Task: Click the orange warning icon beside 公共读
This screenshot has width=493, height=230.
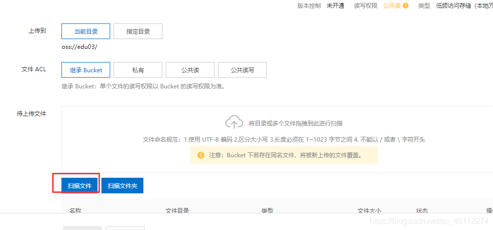Action: [x=406, y=6]
